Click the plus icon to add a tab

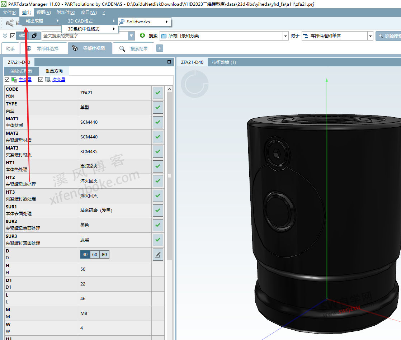(159, 48)
